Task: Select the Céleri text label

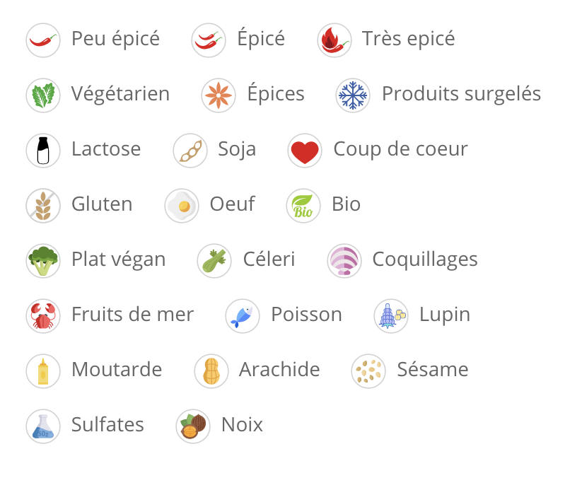Action: tap(269, 260)
